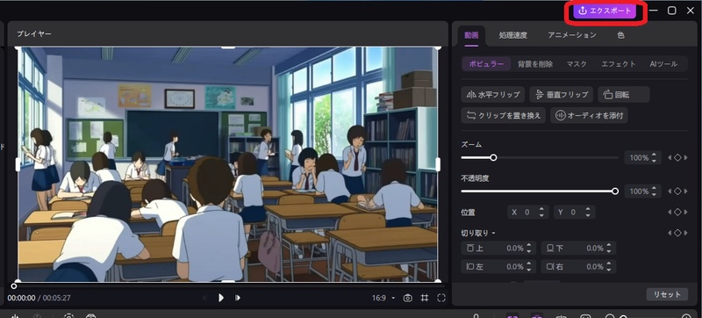Open the 処理速度 tab
702x318 pixels.
(x=513, y=35)
